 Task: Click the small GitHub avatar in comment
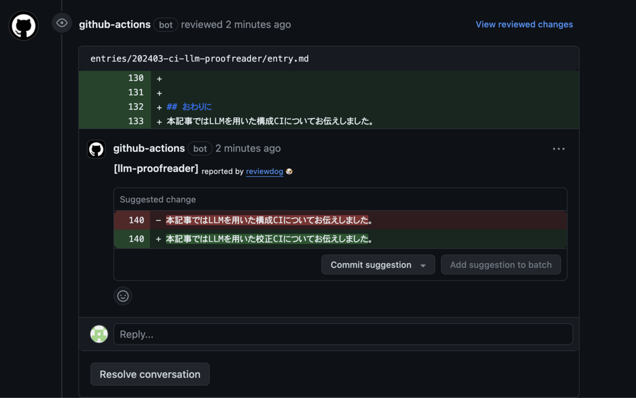click(x=96, y=149)
